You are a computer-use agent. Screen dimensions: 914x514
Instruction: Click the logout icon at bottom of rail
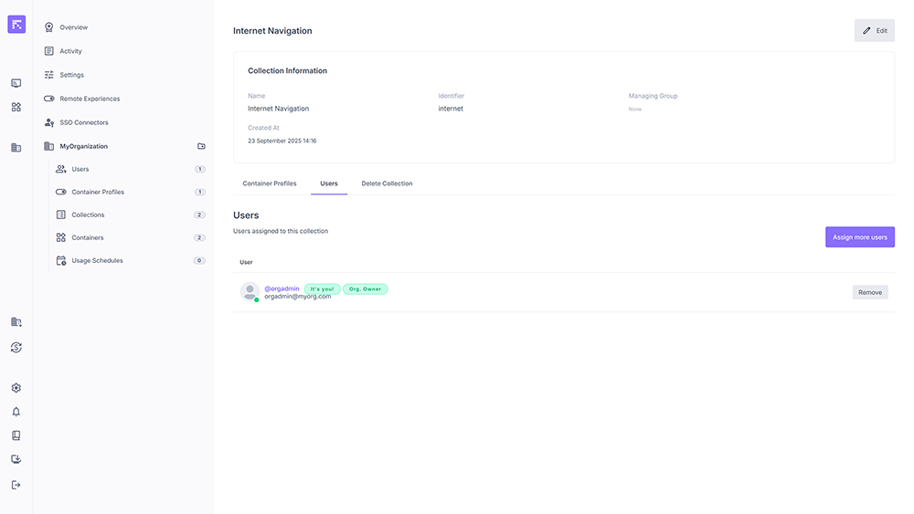(16, 485)
